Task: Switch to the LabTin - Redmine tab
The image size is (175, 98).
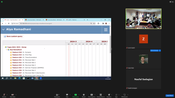Action: click(75, 20)
